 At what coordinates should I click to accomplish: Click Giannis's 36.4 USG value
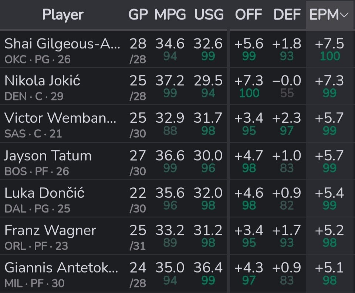point(208,268)
